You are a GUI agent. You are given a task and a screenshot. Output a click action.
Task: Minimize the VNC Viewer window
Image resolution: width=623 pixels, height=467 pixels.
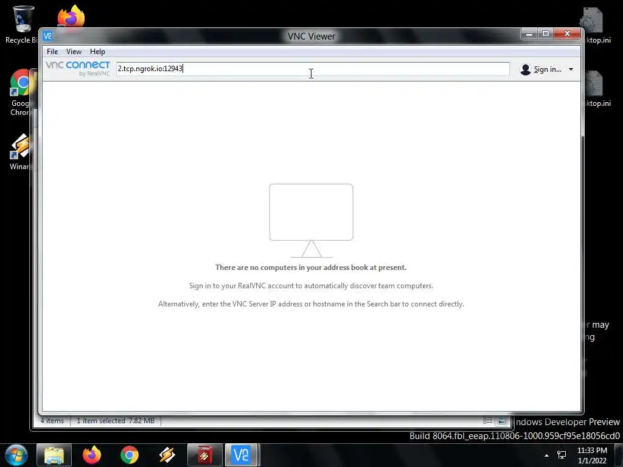click(x=529, y=34)
